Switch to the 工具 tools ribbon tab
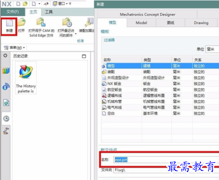The image size is (219, 180). click(x=49, y=12)
